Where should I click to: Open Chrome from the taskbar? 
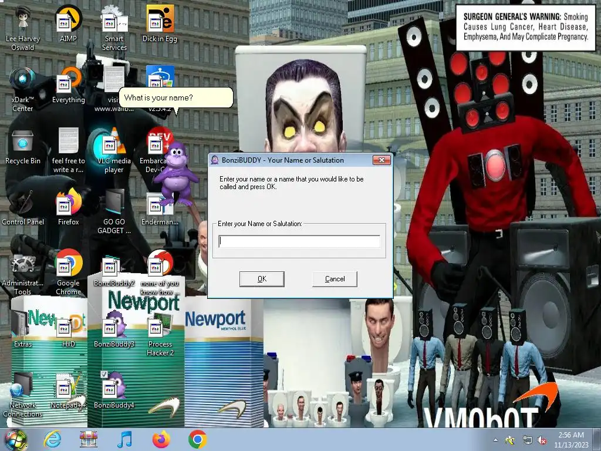[197, 439]
